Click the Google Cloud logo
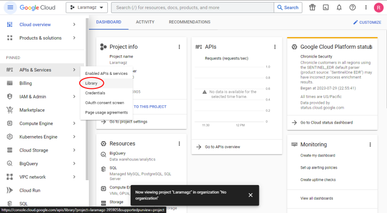The width and height of the screenshot is (387, 213). [x=38, y=8]
